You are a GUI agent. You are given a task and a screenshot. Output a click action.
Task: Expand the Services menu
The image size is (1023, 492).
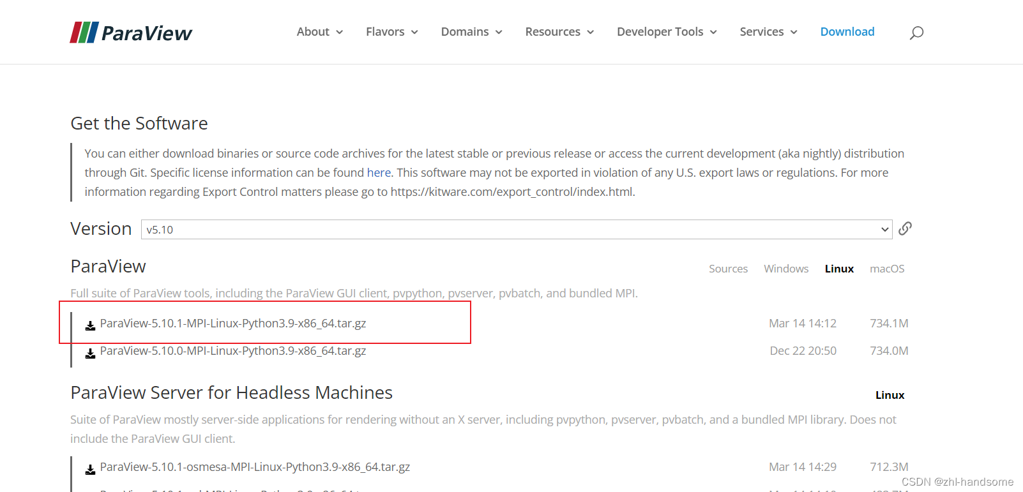(769, 32)
